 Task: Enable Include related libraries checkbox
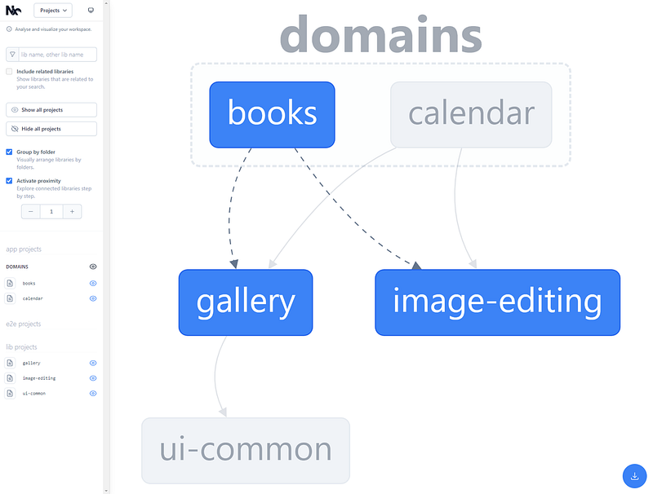point(9,72)
